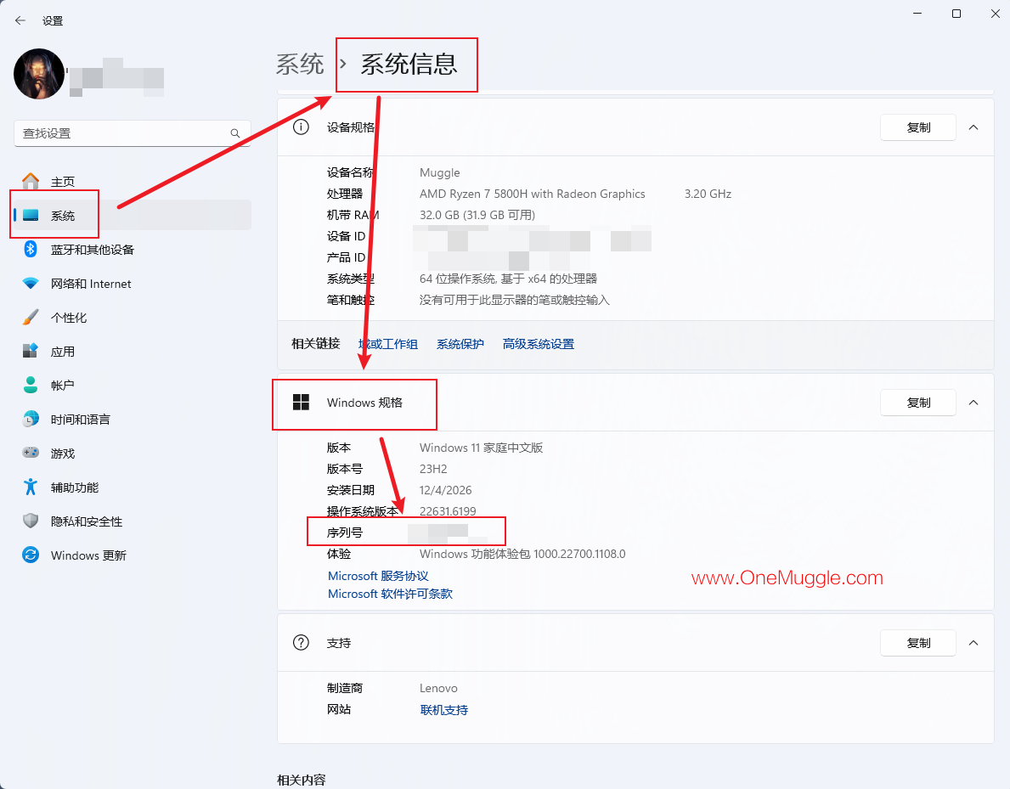Open the 系统保护 link

click(460, 344)
